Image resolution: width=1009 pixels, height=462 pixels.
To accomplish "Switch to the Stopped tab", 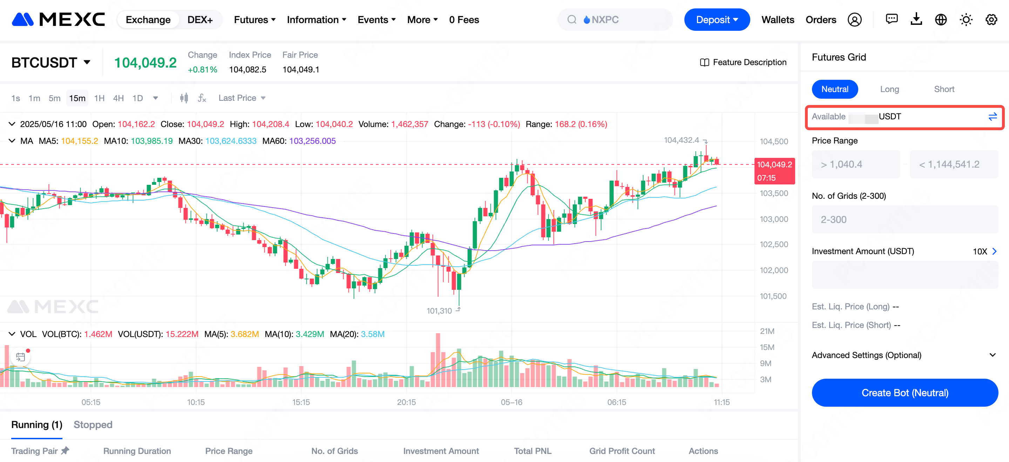I will pyautogui.click(x=93, y=425).
